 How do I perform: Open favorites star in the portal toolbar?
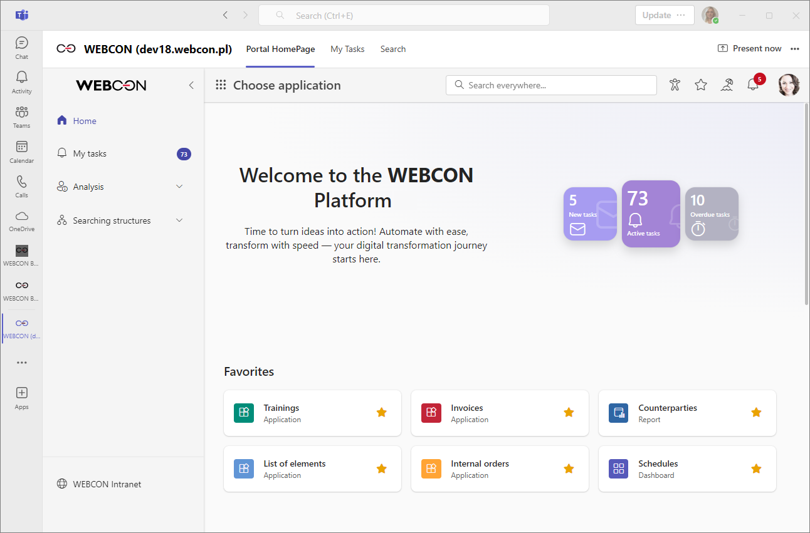click(x=701, y=85)
